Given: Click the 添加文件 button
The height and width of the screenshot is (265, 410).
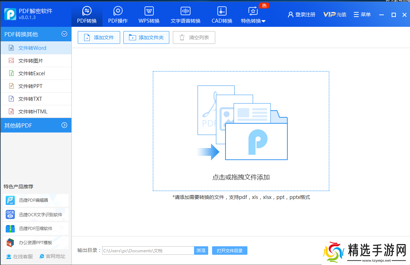Looking at the screenshot, I should coord(99,37).
